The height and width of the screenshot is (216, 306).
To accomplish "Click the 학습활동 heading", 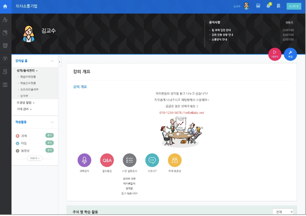I will pos(21,122).
